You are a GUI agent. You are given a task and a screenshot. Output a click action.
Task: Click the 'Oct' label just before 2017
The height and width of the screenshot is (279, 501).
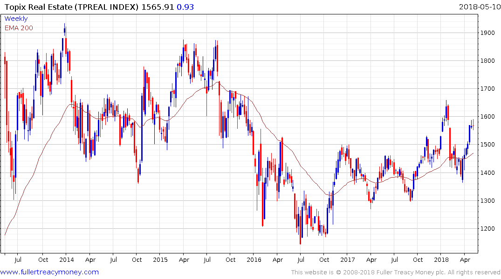[324, 259]
